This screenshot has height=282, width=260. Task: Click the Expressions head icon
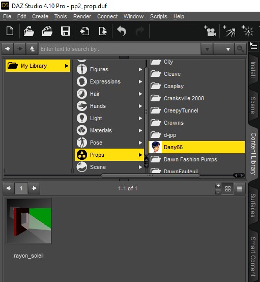(82, 81)
